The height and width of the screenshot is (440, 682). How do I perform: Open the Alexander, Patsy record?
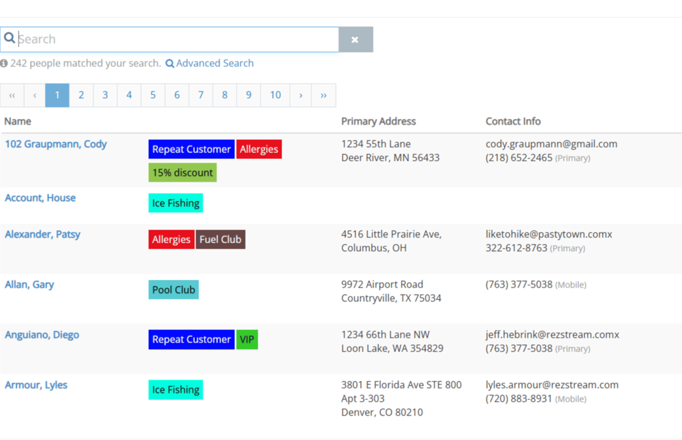43,234
